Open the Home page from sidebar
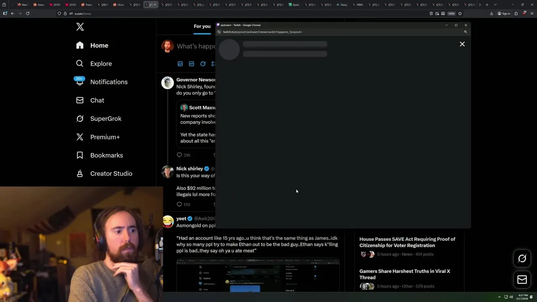 pyautogui.click(x=92, y=45)
